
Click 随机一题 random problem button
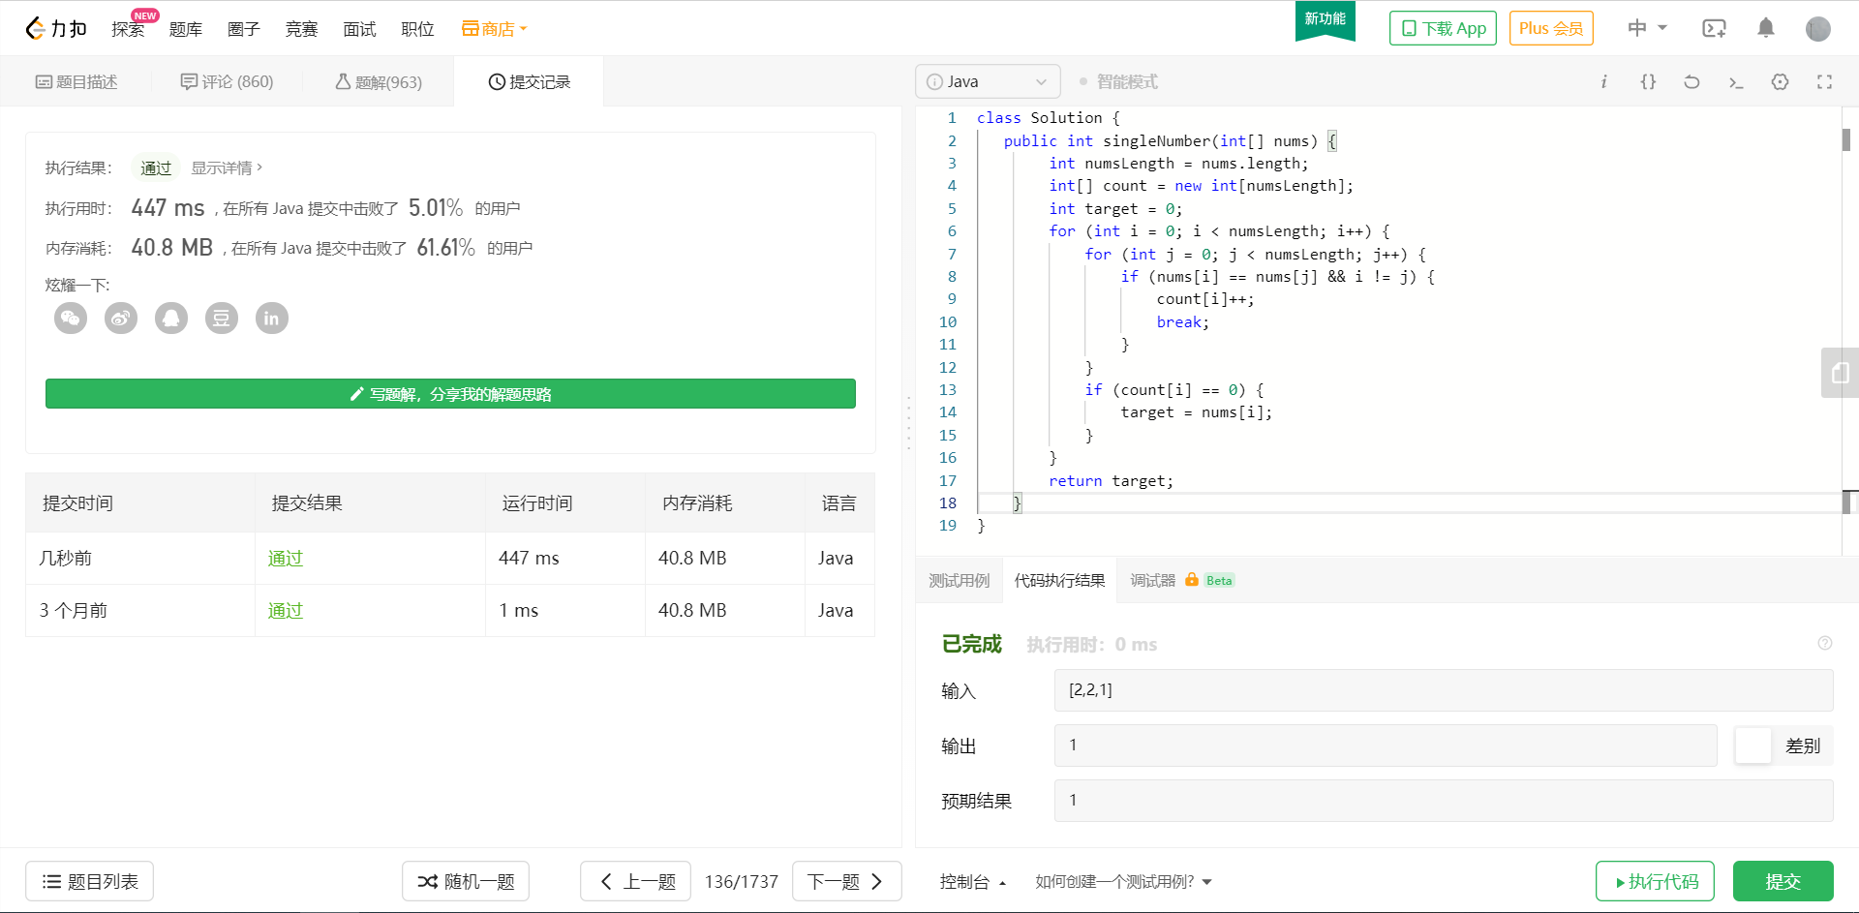[x=466, y=881]
